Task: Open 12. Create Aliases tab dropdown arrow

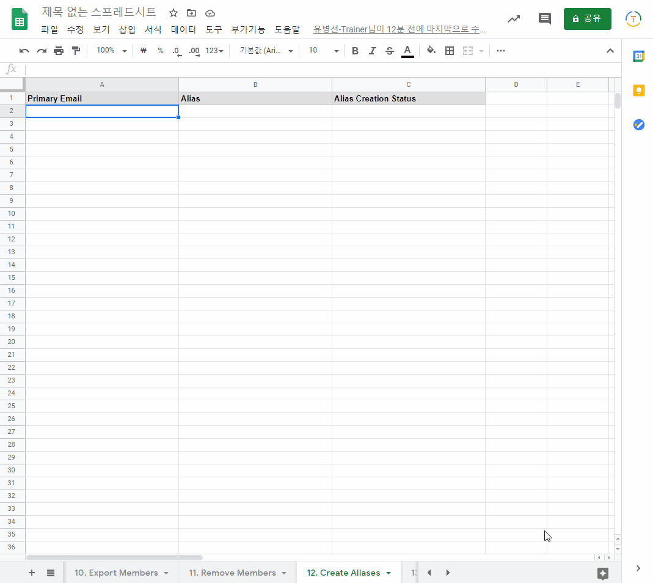Action: pos(389,573)
